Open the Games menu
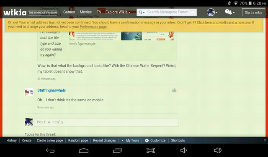Viewport: 268px width, 157px height. [69, 12]
